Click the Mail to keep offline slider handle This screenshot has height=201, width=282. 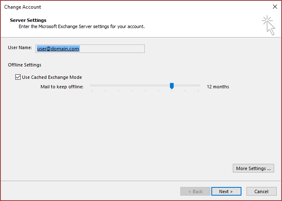[172, 86]
